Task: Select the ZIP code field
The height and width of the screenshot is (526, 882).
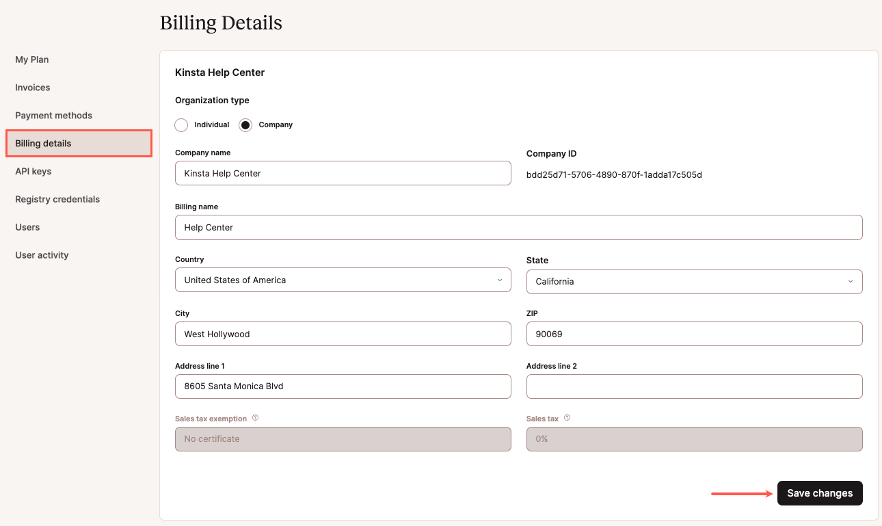Action: 694,334
